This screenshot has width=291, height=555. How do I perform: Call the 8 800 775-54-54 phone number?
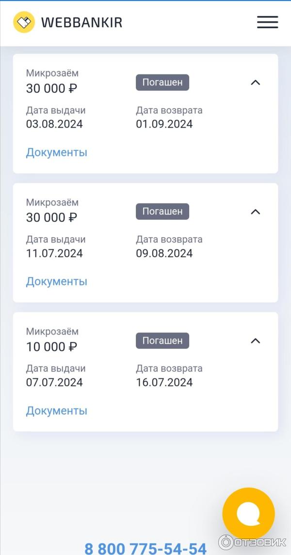[x=145, y=548]
